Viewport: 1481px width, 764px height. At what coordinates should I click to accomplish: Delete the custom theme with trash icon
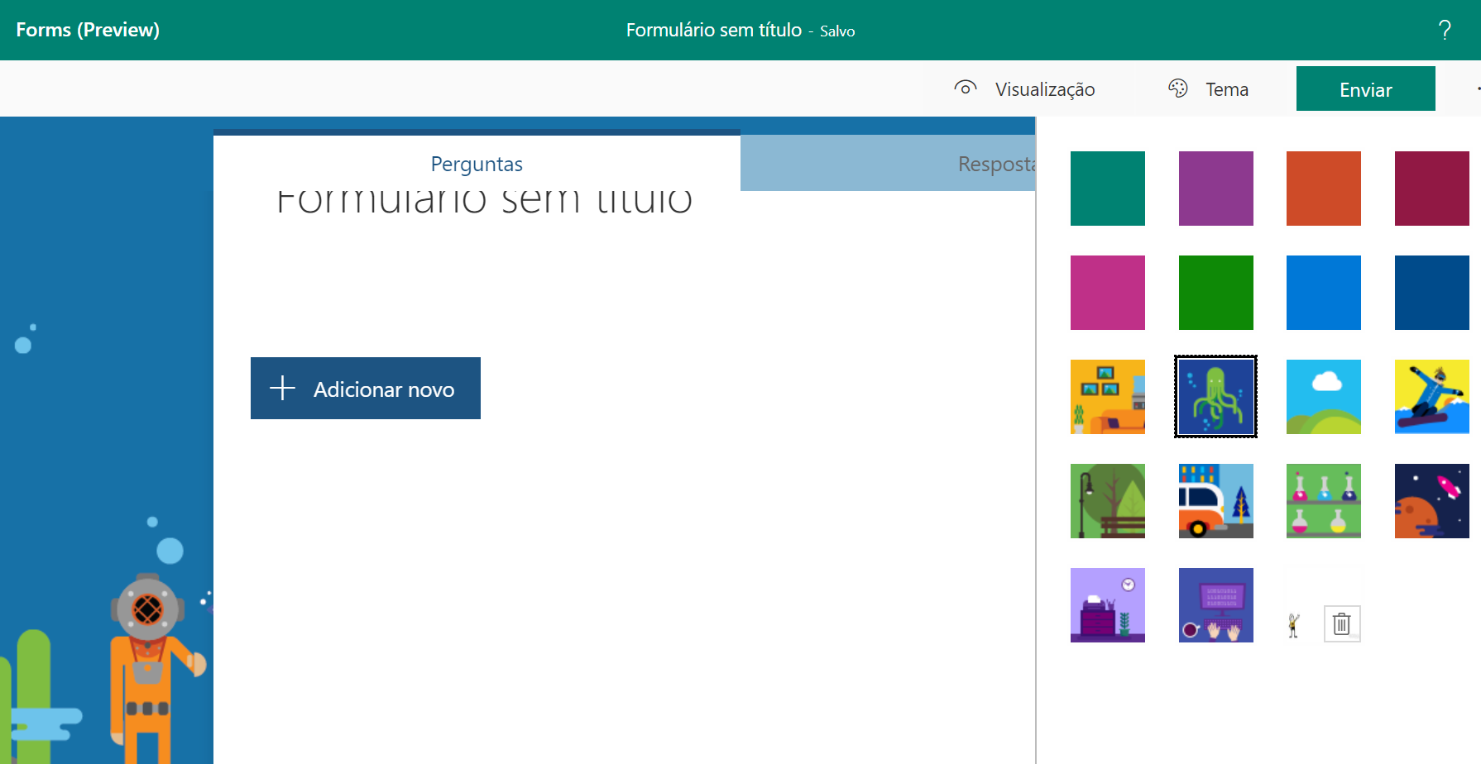(1342, 624)
